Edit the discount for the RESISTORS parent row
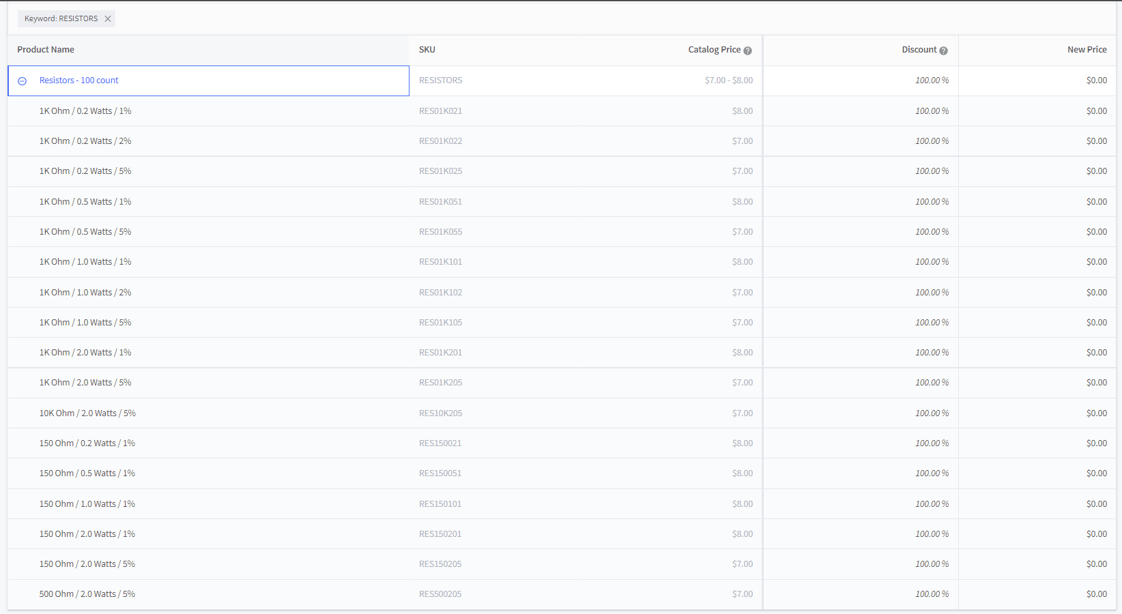Image resolution: width=1122 pixels, height=614 pixels. (x=861, y=81)
